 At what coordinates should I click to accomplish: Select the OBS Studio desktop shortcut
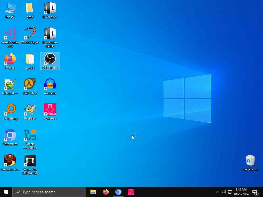pyautogui.click(x=50, y=61)
